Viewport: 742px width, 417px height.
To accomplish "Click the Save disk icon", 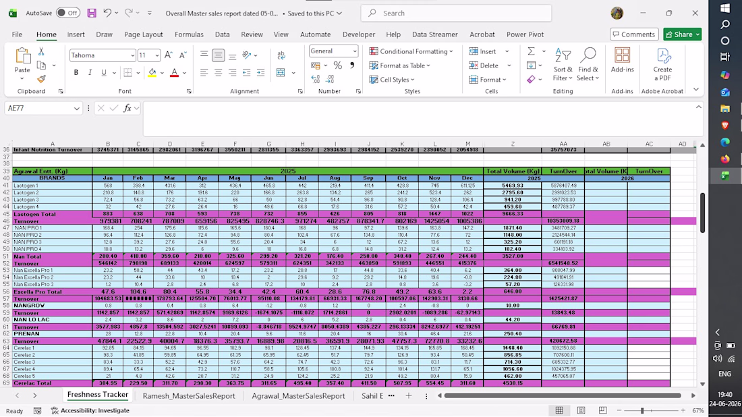I will pos(92,13).
